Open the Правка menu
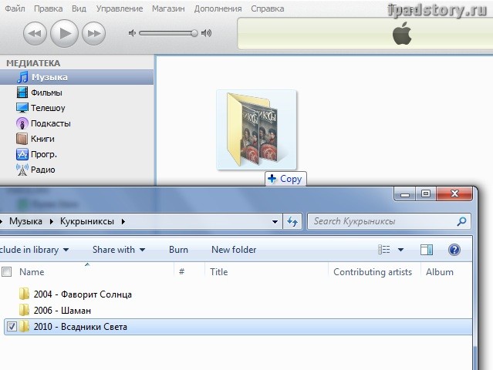The width and height of the screenshot is (493, 370). tap(48, 8)
